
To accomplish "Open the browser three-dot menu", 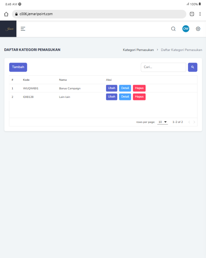I will click(x=200, y=14).
